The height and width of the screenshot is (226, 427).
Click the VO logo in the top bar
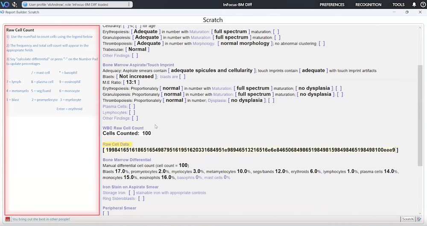[x=5, y=5]
